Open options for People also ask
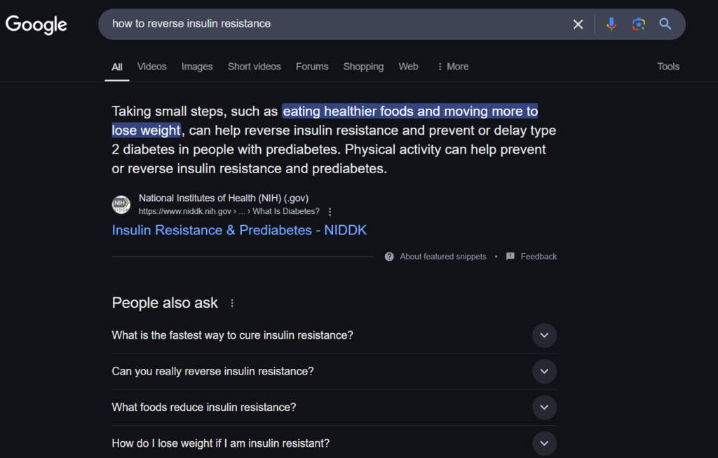The width and height of the screenshot is (718, 458). (x=232, y=302)
